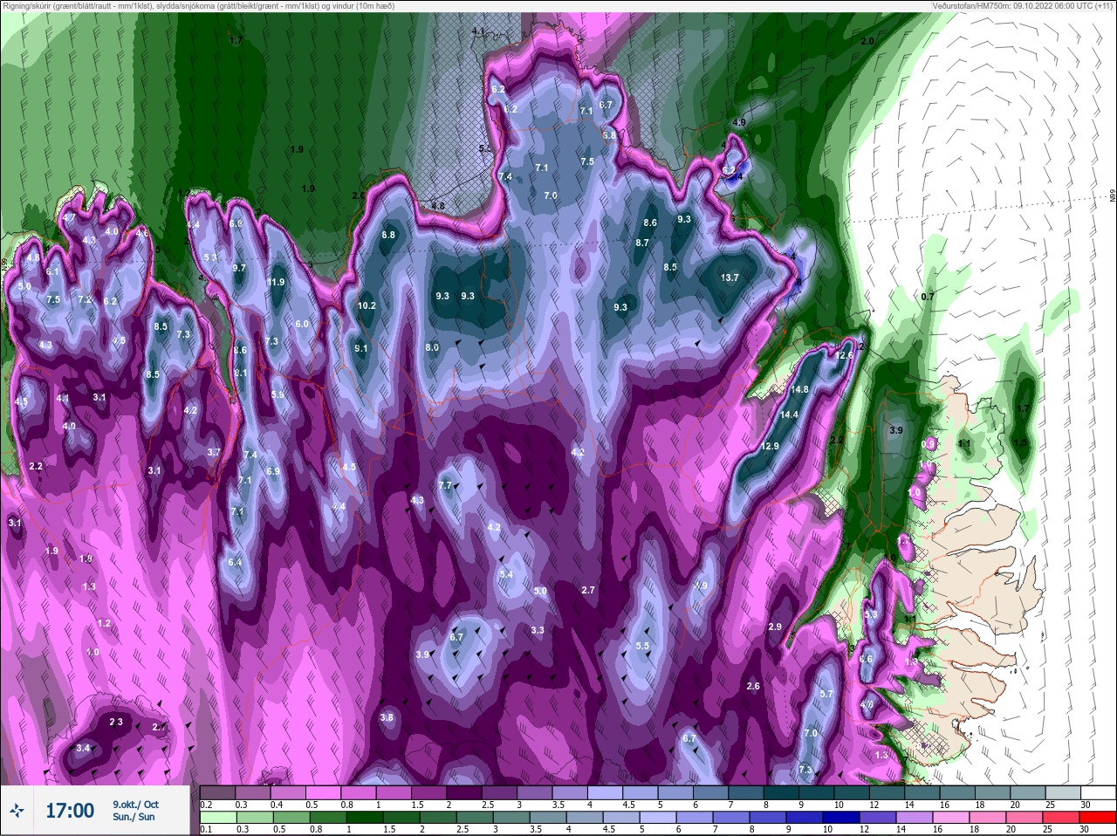
Task: Click the 3.3 precipitation value label
Action: click(538, 630)
